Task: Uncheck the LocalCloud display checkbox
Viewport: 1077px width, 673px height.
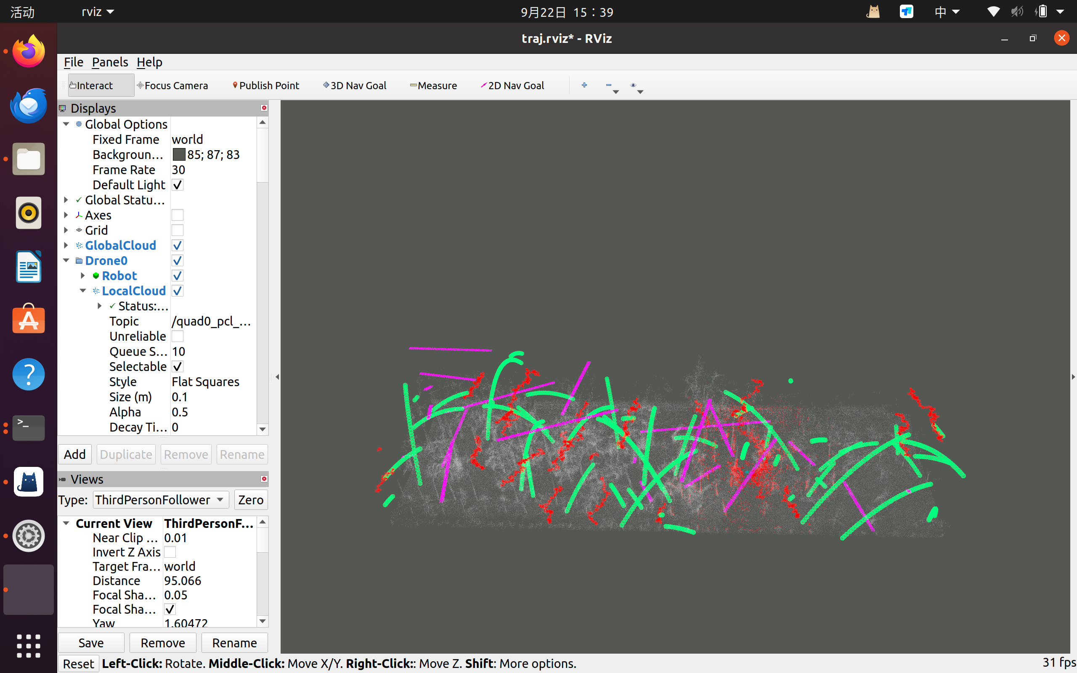Action: [178, 291]
